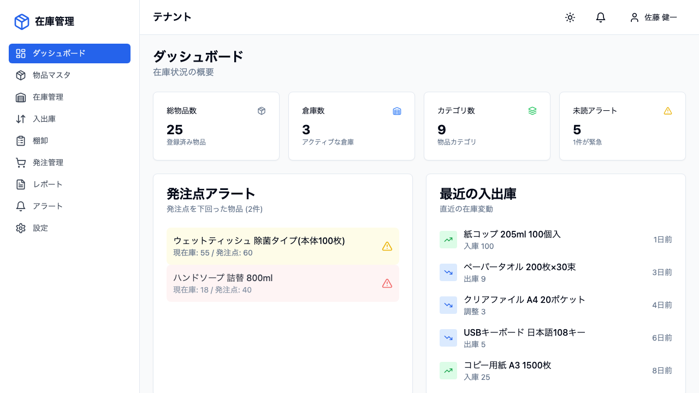Image resolution: width=699 pixels, height=393 pixels.
Task: Select the ハンドソープ 詰替 800ml alert row
Action: coord(283,283)
